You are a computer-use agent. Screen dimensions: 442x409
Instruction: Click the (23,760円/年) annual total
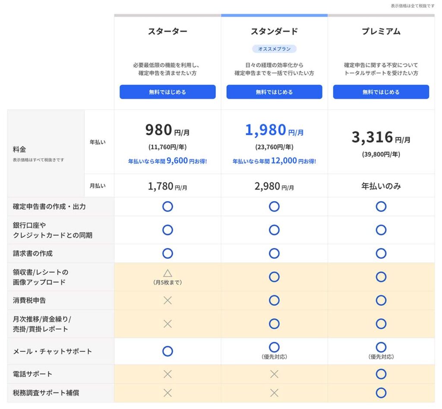click(x=274, y=147)
